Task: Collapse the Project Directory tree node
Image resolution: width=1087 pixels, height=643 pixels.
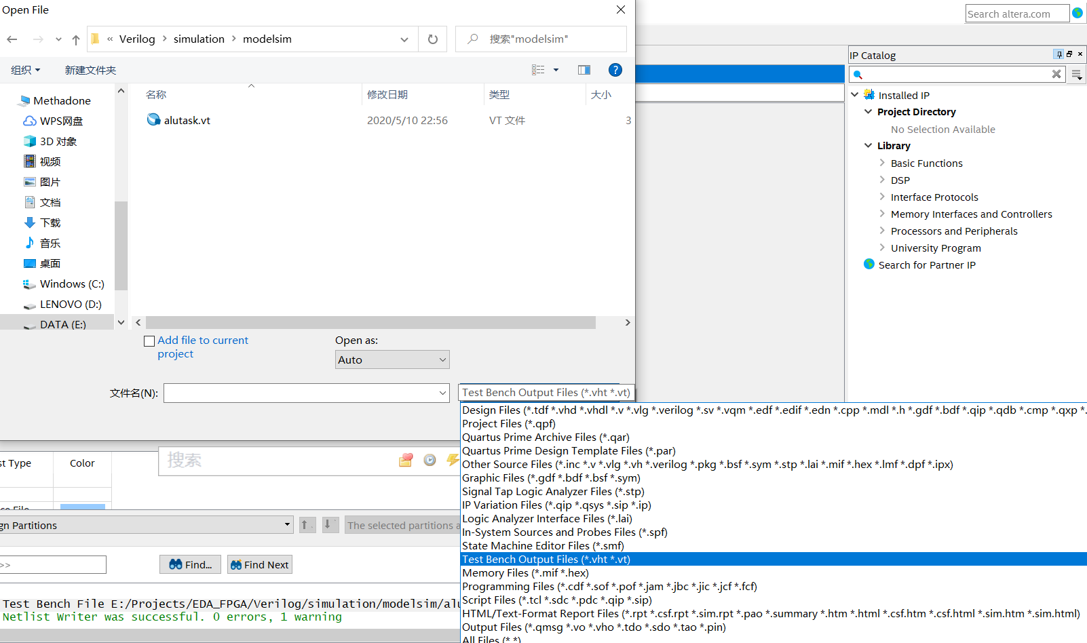Action: pos(869,111)
